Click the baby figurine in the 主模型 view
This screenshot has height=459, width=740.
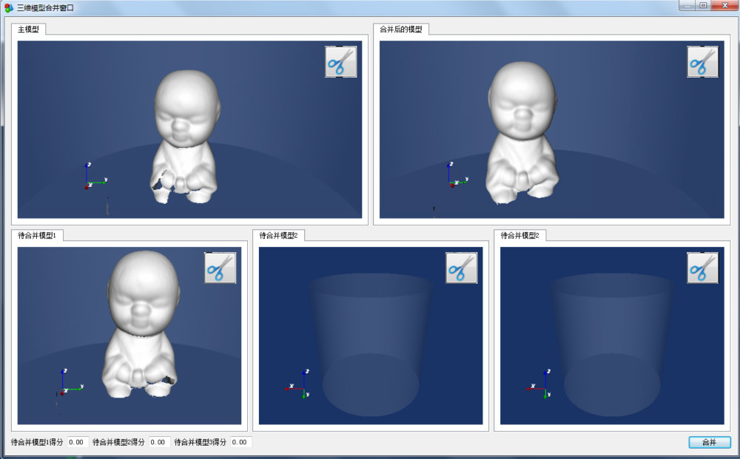click(186, 137)
